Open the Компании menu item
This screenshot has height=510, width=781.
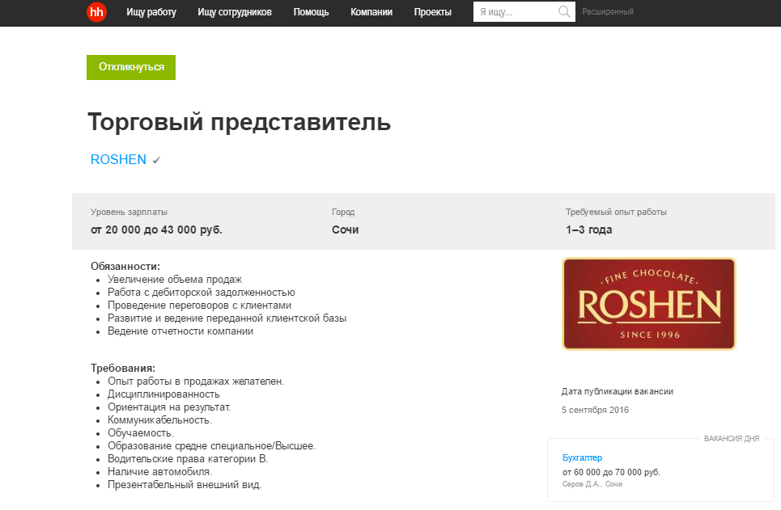pyautogui.click(x=371, y=12)
